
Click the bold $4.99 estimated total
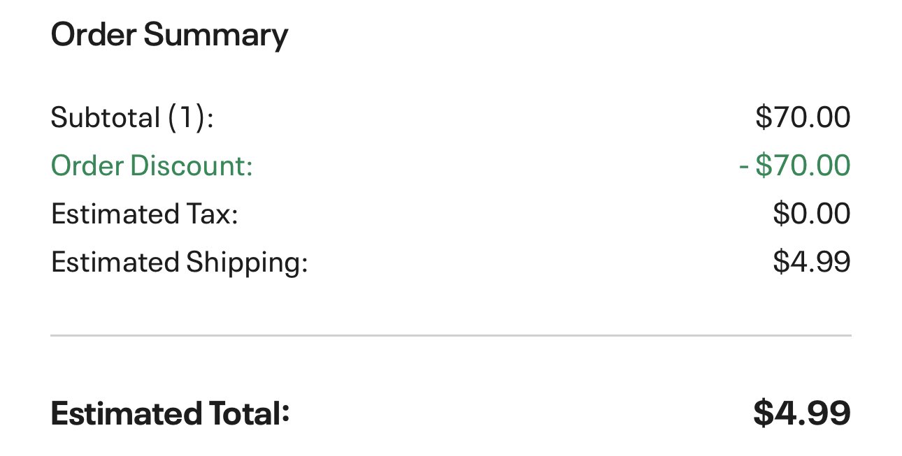tap(802, 413)
